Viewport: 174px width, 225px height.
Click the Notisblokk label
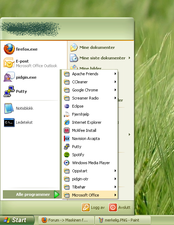tap(24, 108)
